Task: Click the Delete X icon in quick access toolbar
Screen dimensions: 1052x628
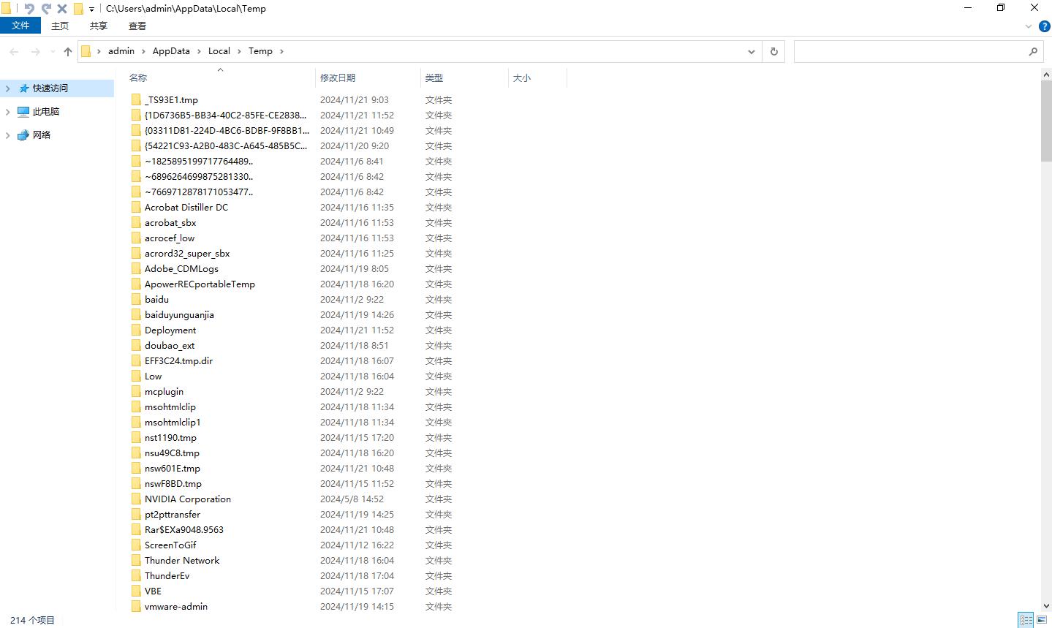Action: point(62,9)
